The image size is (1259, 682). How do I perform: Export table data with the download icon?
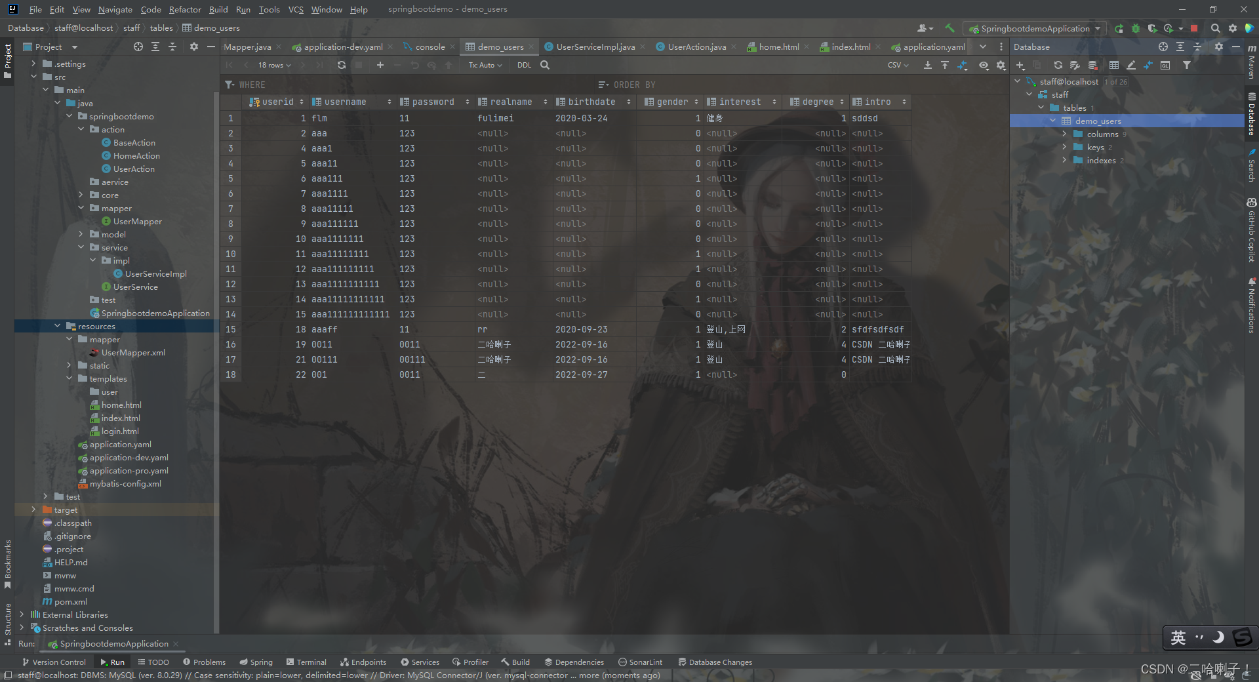(927, 65)
